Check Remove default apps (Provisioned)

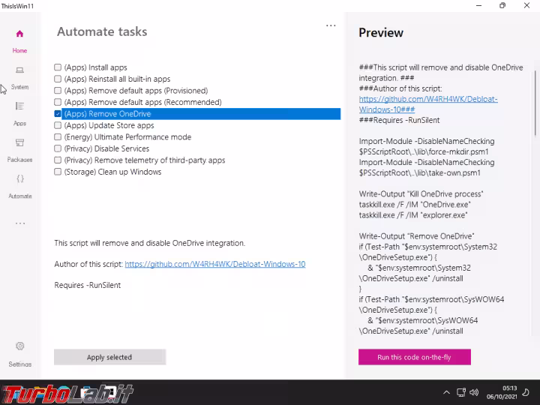point(58,91)
